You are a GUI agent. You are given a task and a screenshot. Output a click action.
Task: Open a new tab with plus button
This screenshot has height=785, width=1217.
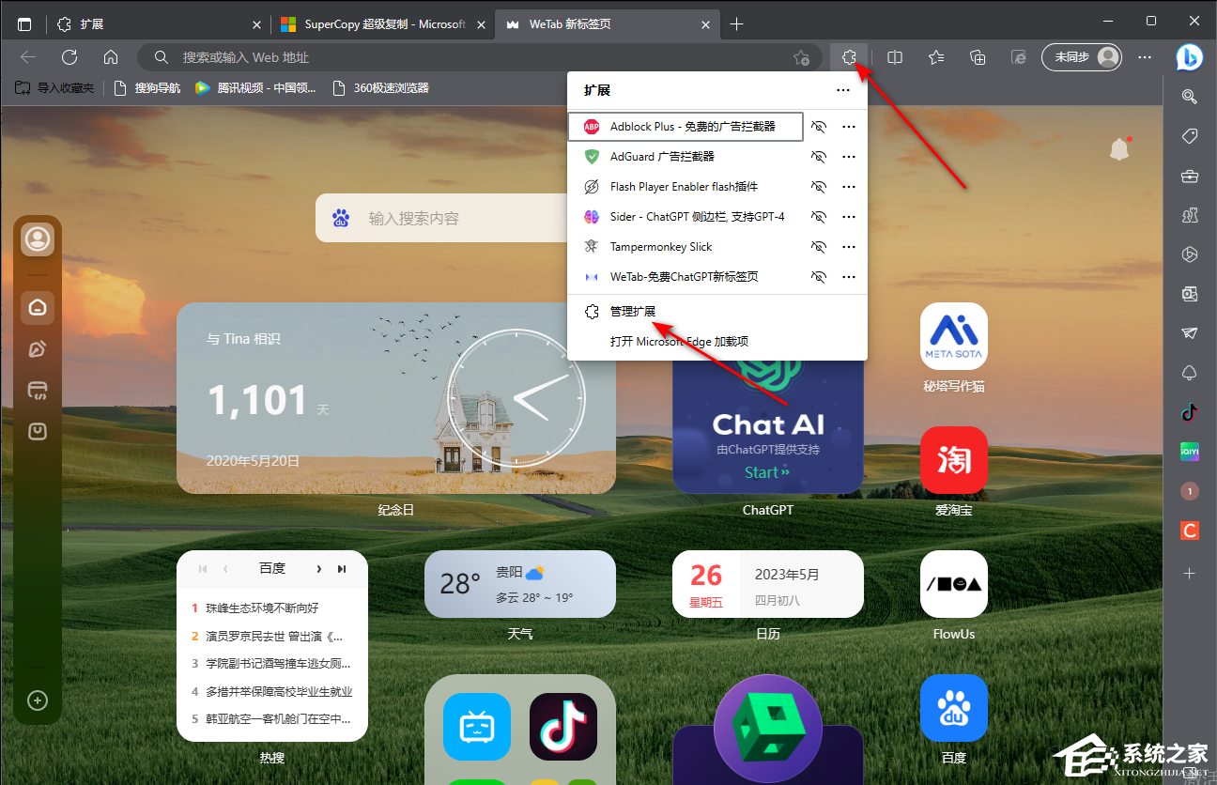tap(737, 24)
